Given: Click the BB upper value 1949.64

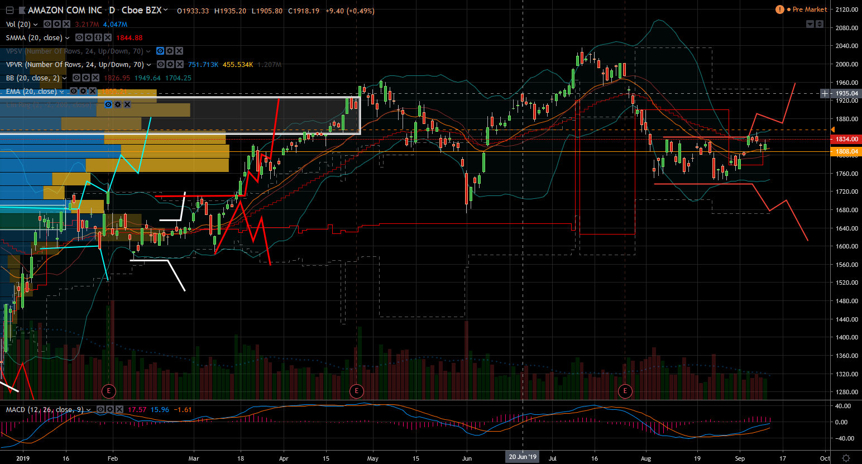Looking at the screenshot, I should [147, 78].
